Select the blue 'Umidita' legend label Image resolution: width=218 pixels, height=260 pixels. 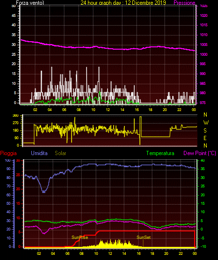tap(39, 153)
